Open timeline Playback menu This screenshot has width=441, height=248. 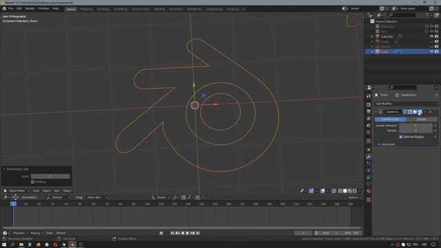pos(20,233)
